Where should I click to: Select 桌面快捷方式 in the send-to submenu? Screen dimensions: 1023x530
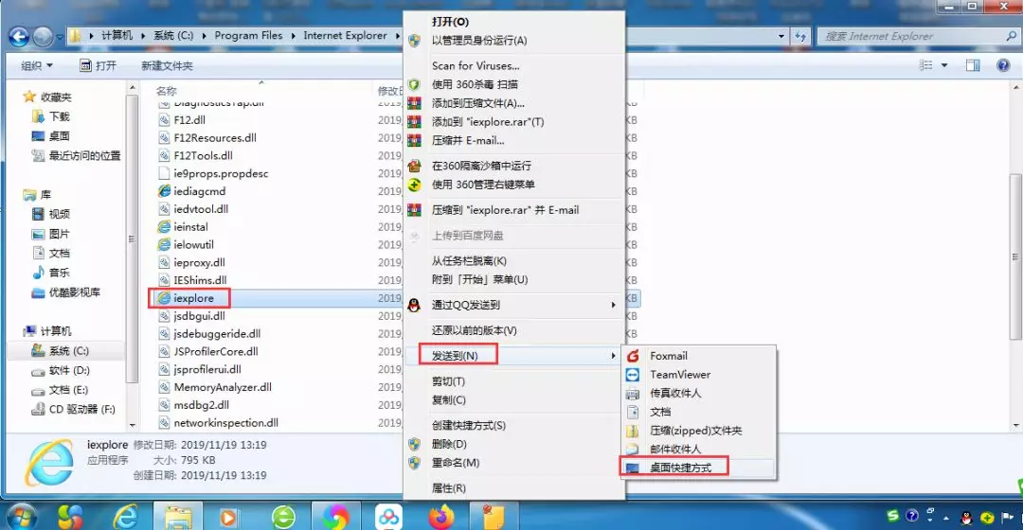click(680, 468)
